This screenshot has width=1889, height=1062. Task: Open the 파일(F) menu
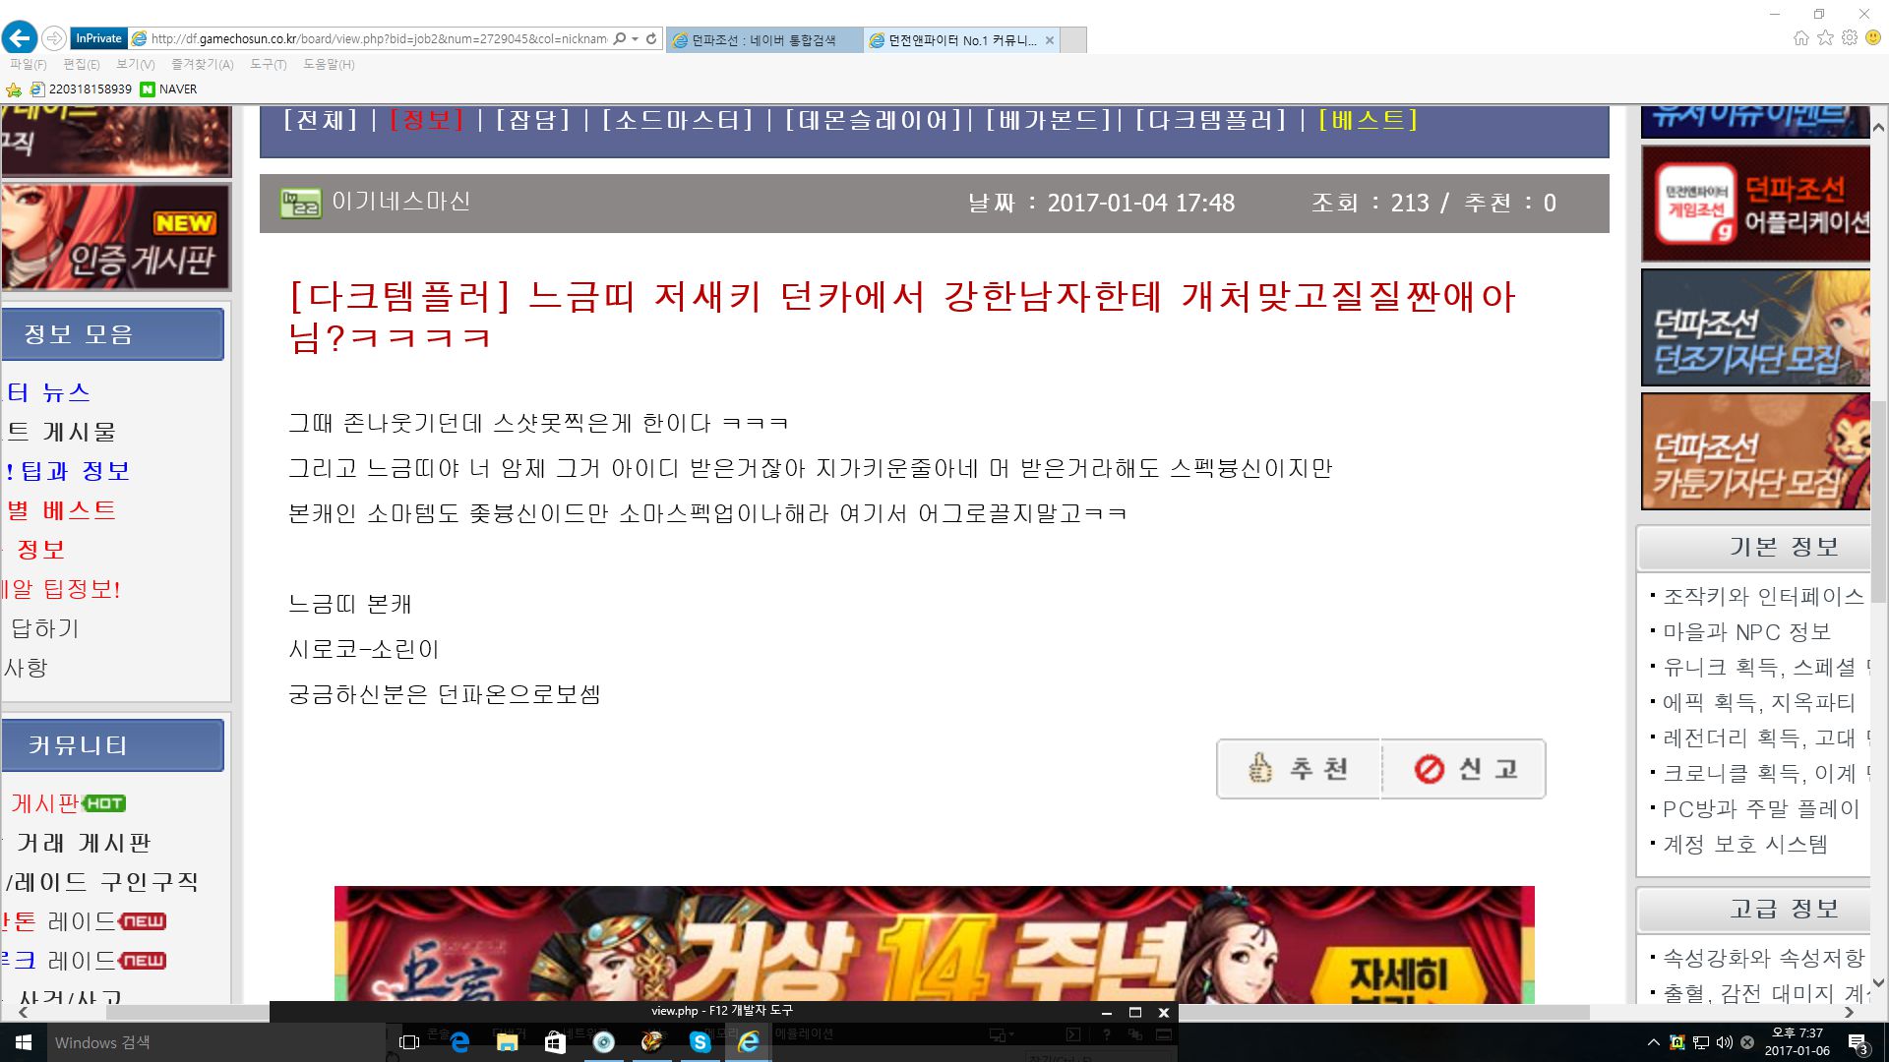pyautogui.click(x=29, y=64)
